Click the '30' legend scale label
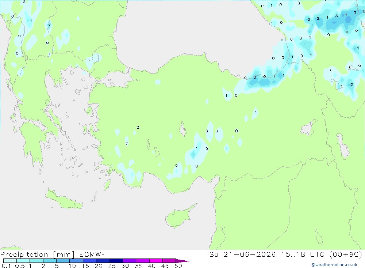 click(125, 266)
